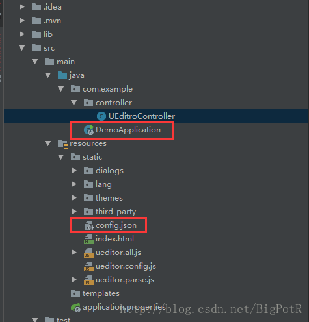Collapse the resources folder arrow

point(47,143)
